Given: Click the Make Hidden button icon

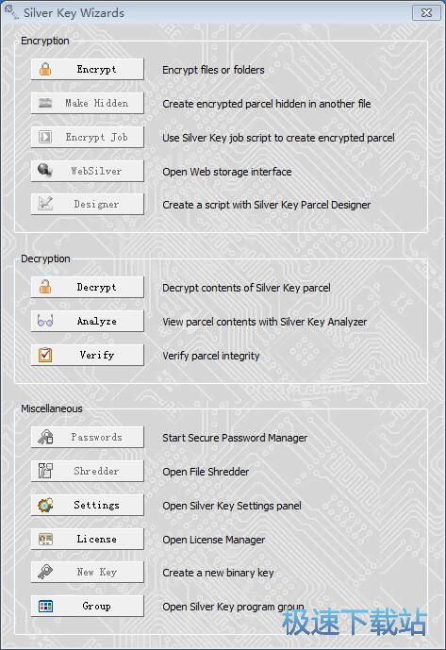Looking at the screenshot, I should pos(45,103).
